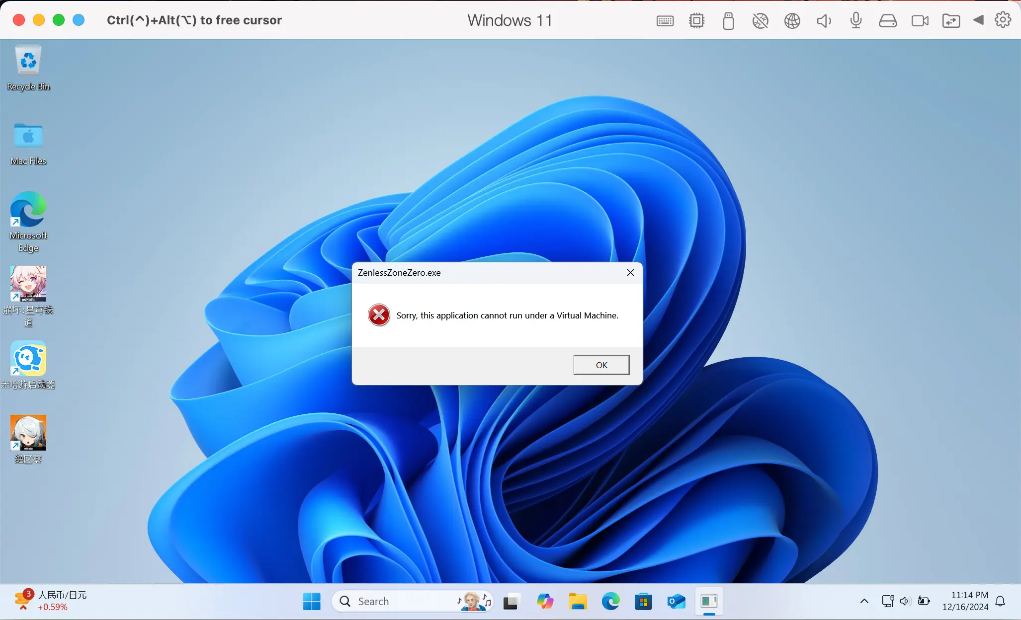The width and height of the screenshot is (1021, 620).
Task: Open the network tray icon
Action: [x=888, y=602]
